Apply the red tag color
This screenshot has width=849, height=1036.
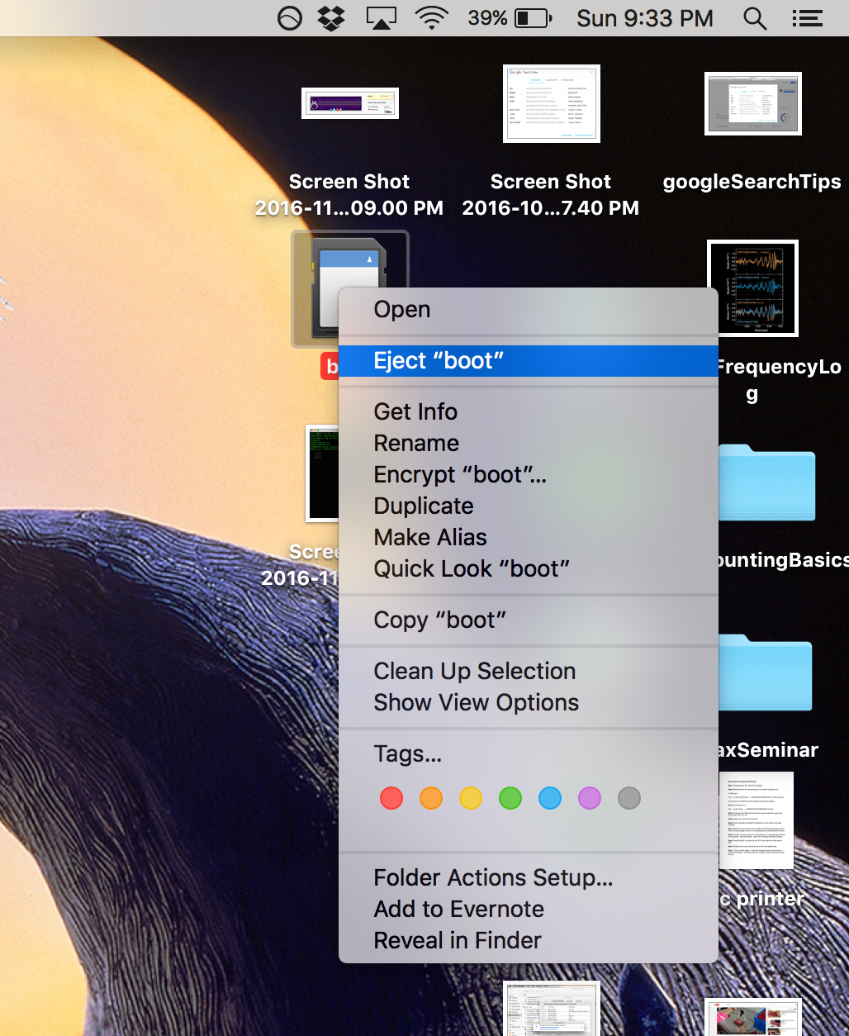point(391,798)
